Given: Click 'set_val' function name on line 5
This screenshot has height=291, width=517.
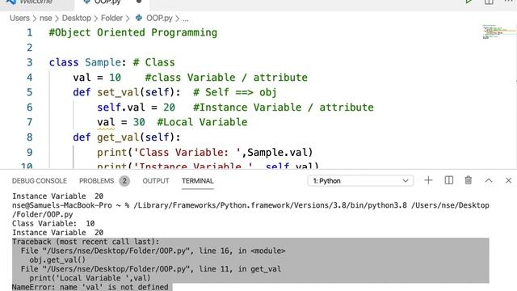Looking at the screenshot, I should [118, 92].
